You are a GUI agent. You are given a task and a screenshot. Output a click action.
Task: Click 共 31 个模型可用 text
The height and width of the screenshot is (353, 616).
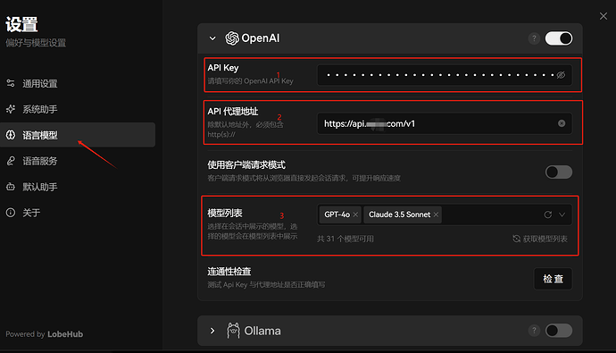(345, 239)
